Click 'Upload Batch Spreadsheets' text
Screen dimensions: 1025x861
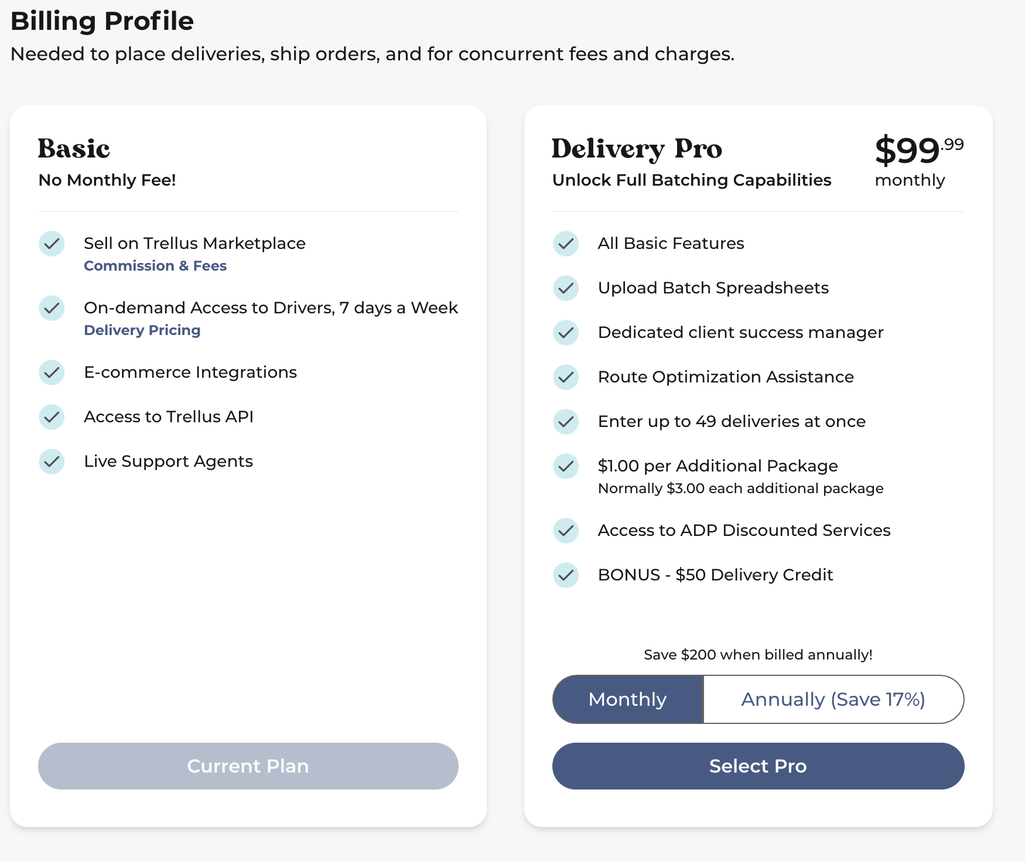tap(713, 288)
